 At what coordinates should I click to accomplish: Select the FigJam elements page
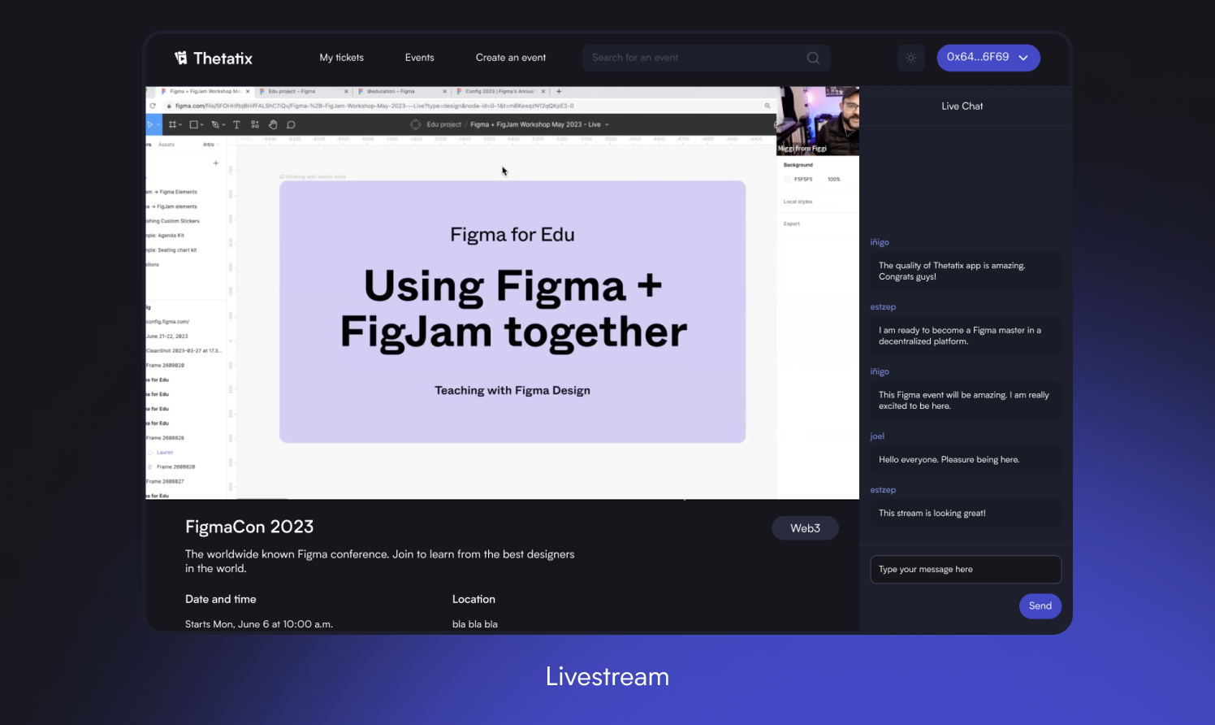tap(171, 206)
